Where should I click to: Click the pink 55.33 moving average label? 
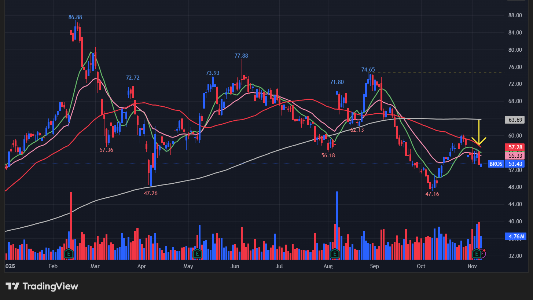[x=515, y=156]
